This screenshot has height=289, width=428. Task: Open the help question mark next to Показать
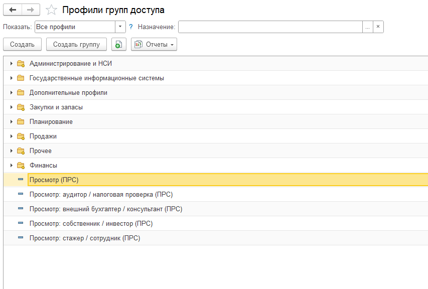[131, 27]
